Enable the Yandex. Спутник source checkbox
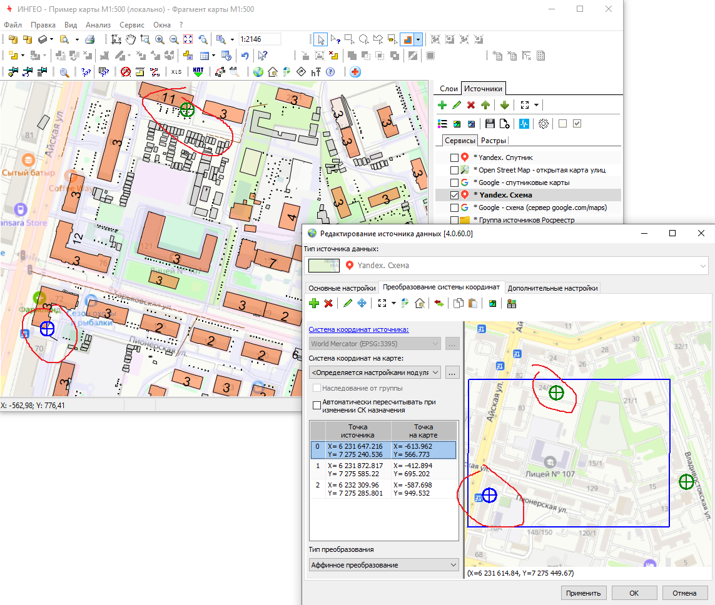Screen dimensions: 715x605 [454, 157]
